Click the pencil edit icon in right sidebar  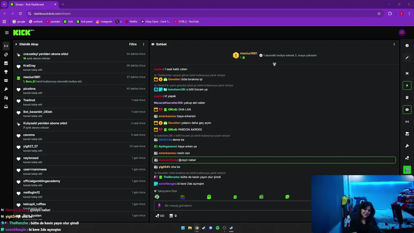point(407,58)
